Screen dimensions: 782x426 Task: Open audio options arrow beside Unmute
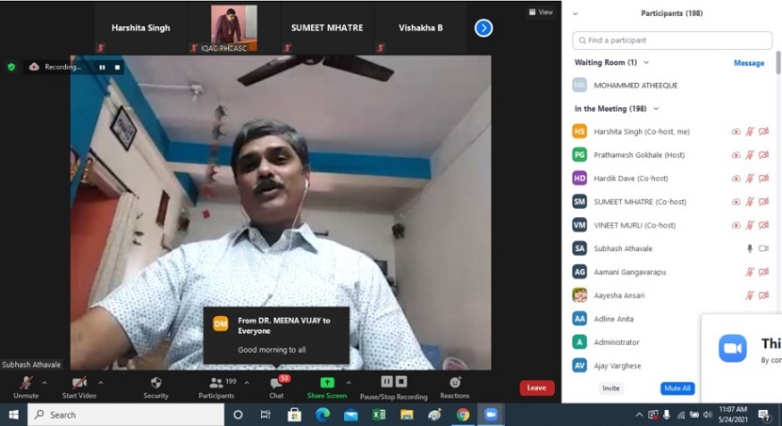pyautogui.click(x=44, y=383)
